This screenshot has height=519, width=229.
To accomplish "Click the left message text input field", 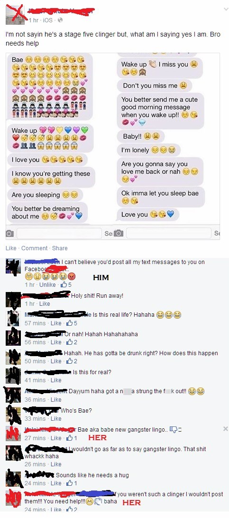I will 59,233.
